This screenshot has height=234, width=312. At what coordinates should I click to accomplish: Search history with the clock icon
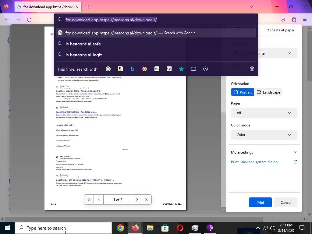tap(206, 69)
